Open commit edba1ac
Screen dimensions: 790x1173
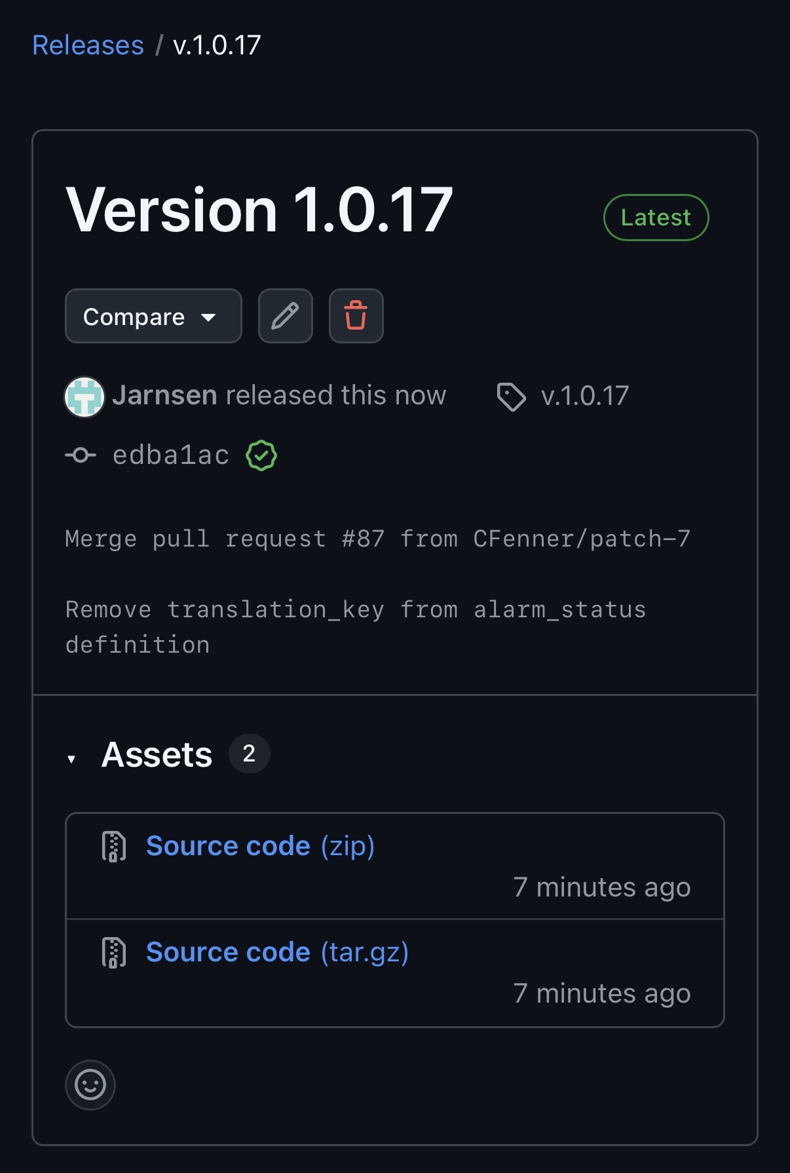coord(171,455)
